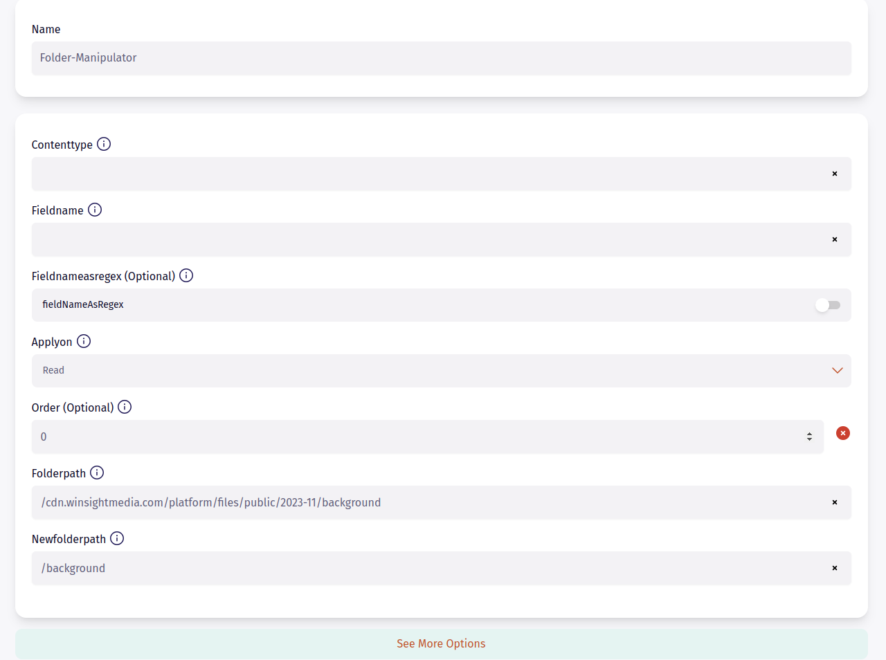Image resolution: width=886 pixels, height=660 pixels.
Task: Click See More Options button
Action: [x=441, y=643]
